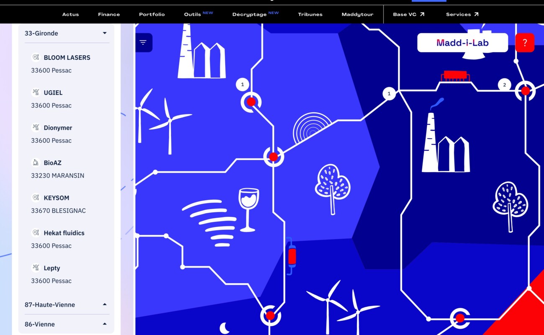Open the Portfolio menu item

(152, 14)
